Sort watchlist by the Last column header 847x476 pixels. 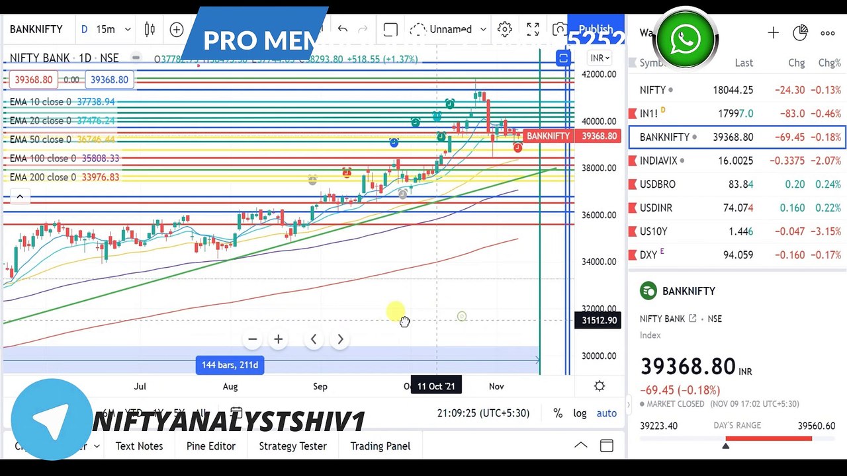click(x=744, y=63)
